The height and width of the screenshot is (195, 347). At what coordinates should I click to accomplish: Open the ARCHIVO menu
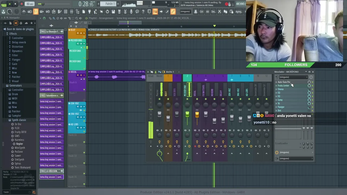[x=240, y=4]
